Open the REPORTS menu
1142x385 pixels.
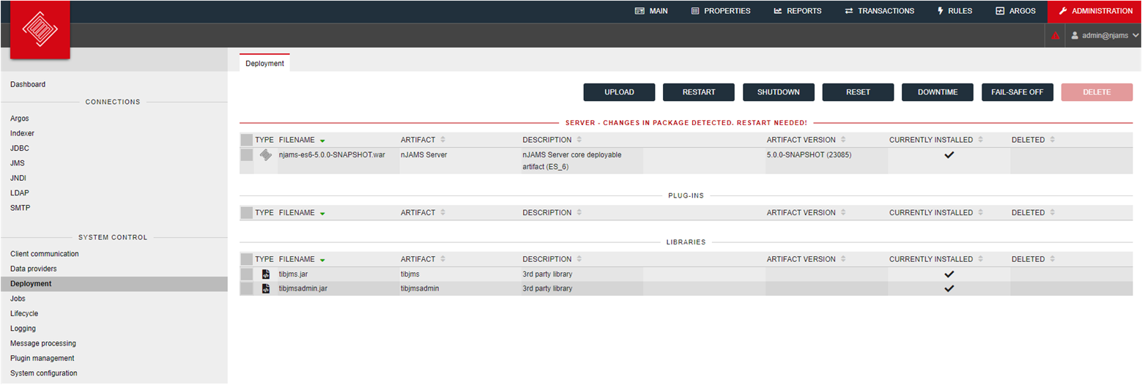(798, 11)
